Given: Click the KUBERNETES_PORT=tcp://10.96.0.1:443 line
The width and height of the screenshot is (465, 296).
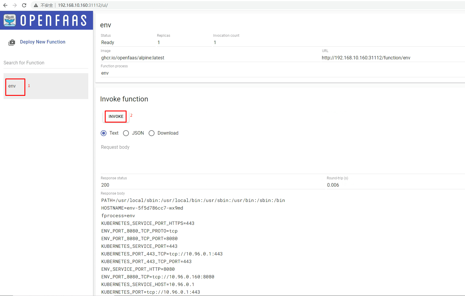Looking at the screenshot, I should pos(151,292).
